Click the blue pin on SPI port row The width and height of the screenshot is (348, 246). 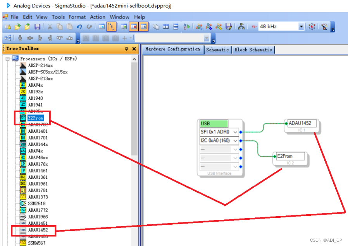click(241, 132)
